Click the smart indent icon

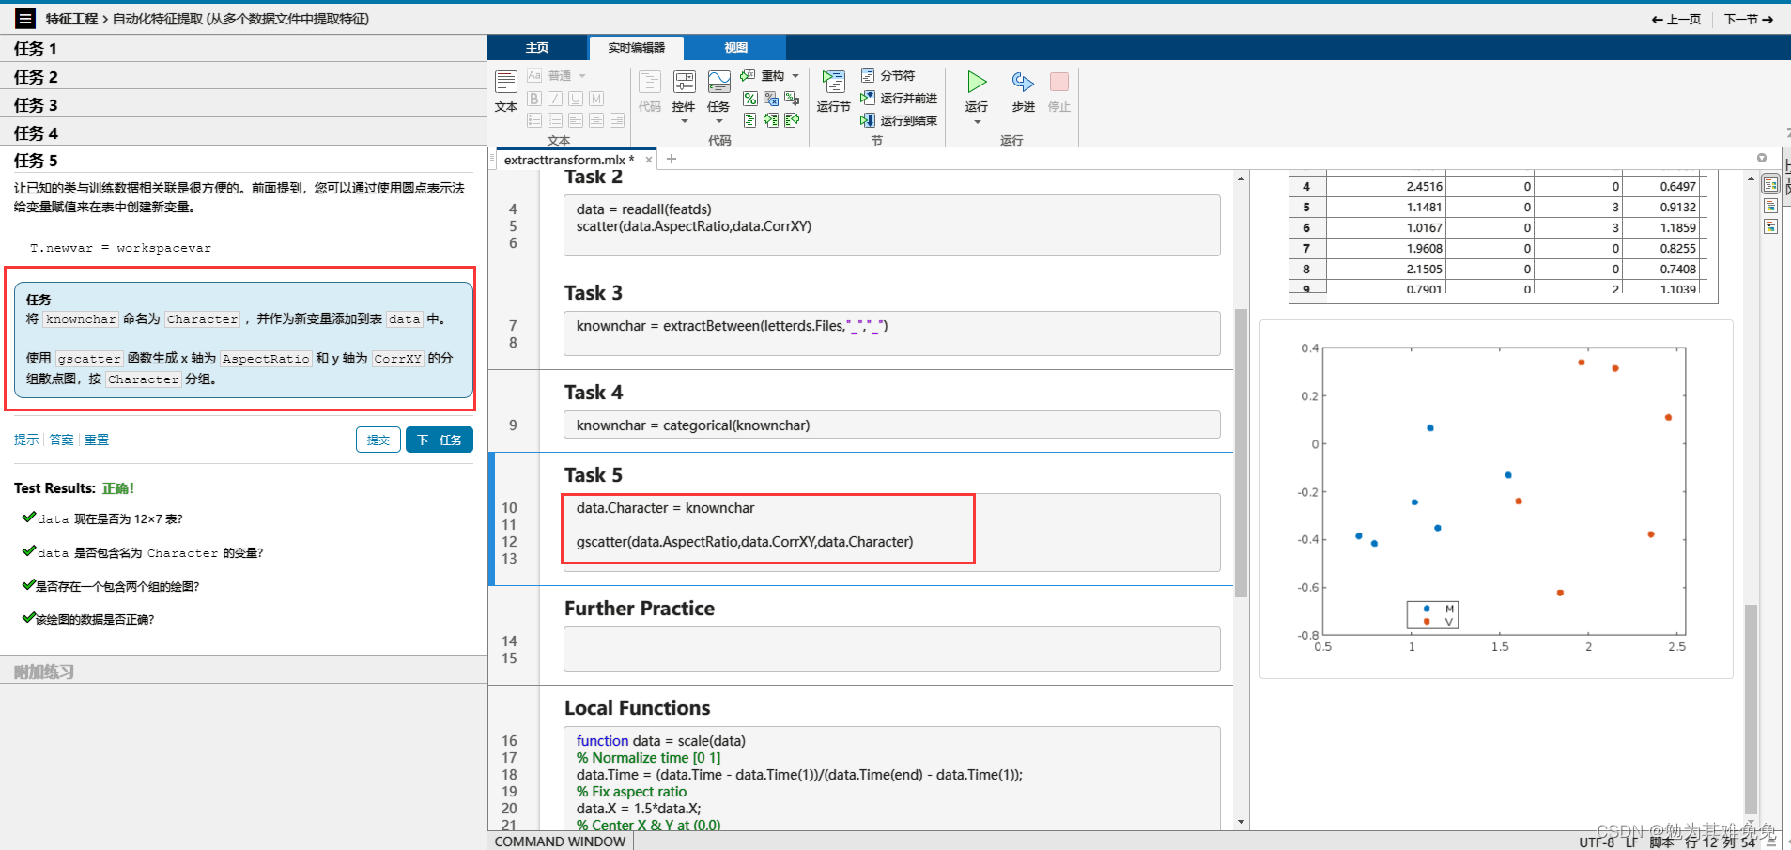pos(749,120)
